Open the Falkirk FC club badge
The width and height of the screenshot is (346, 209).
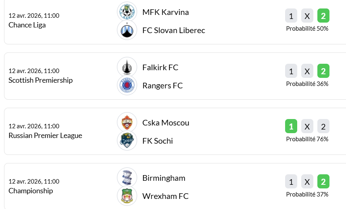pos(127,67)
